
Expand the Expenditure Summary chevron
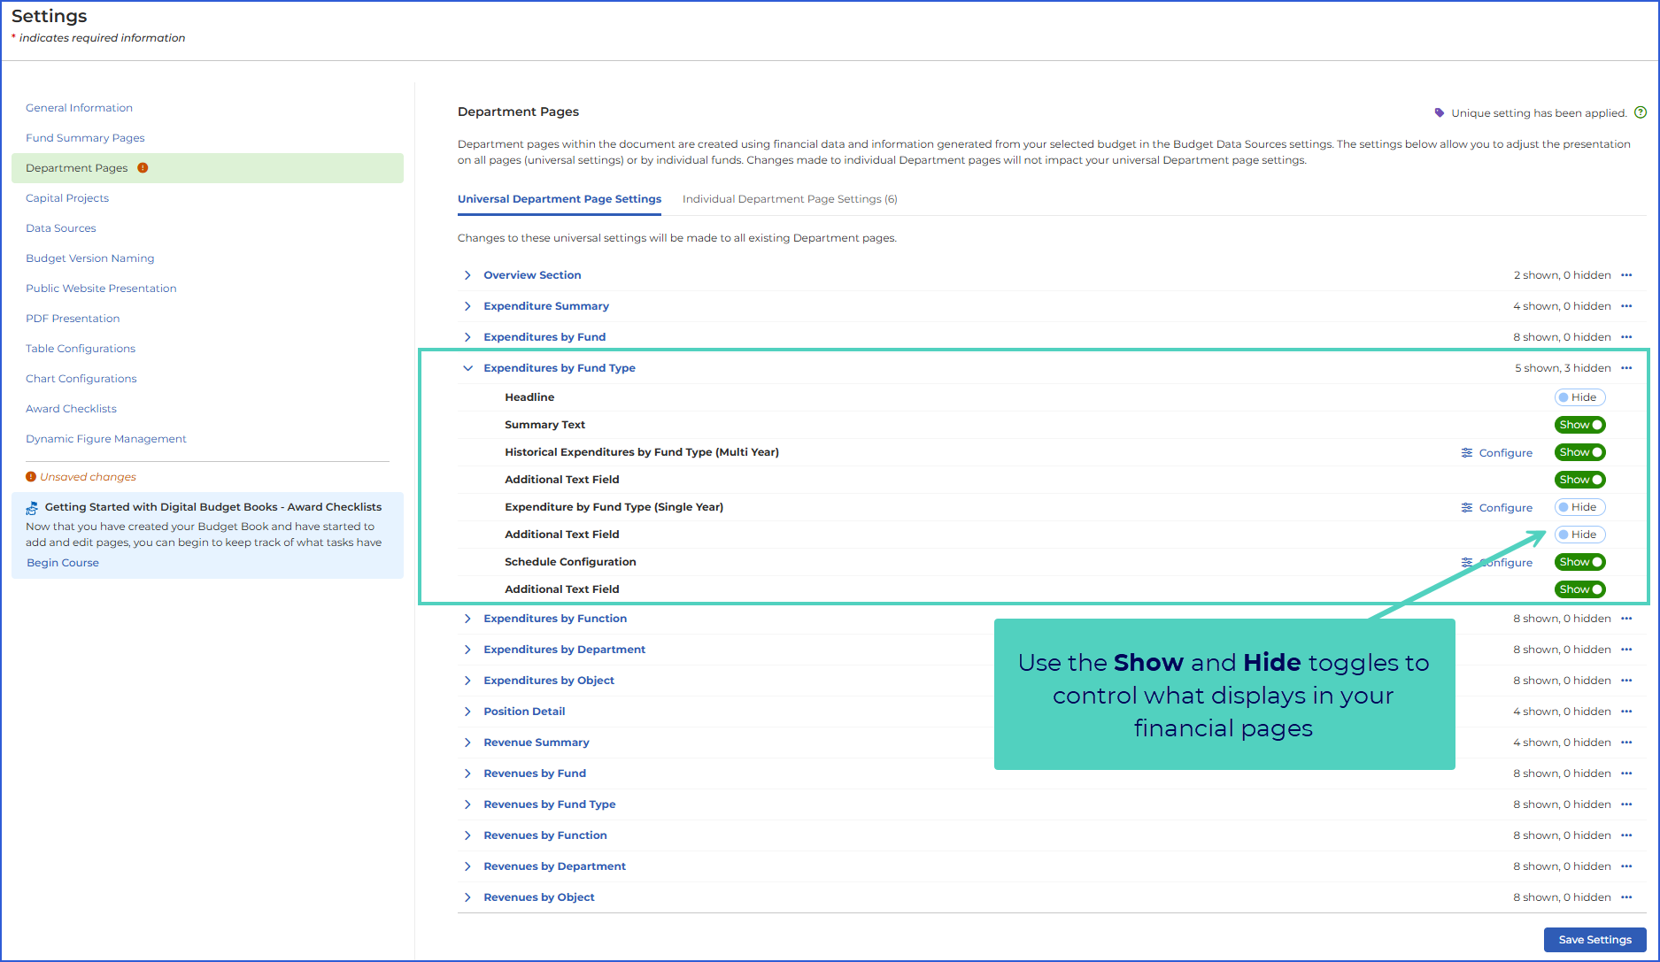(x=467, y=306)
